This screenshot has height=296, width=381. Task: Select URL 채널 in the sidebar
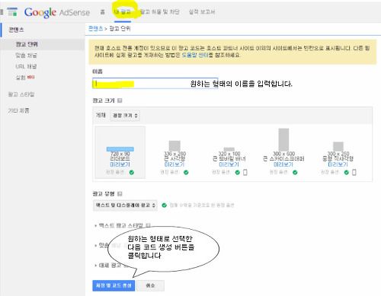point(26,66)
